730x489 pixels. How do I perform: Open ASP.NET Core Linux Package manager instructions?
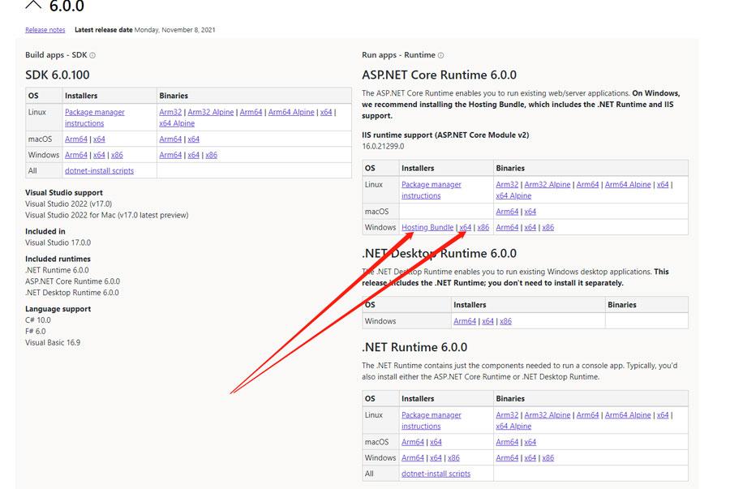point(432,191)
